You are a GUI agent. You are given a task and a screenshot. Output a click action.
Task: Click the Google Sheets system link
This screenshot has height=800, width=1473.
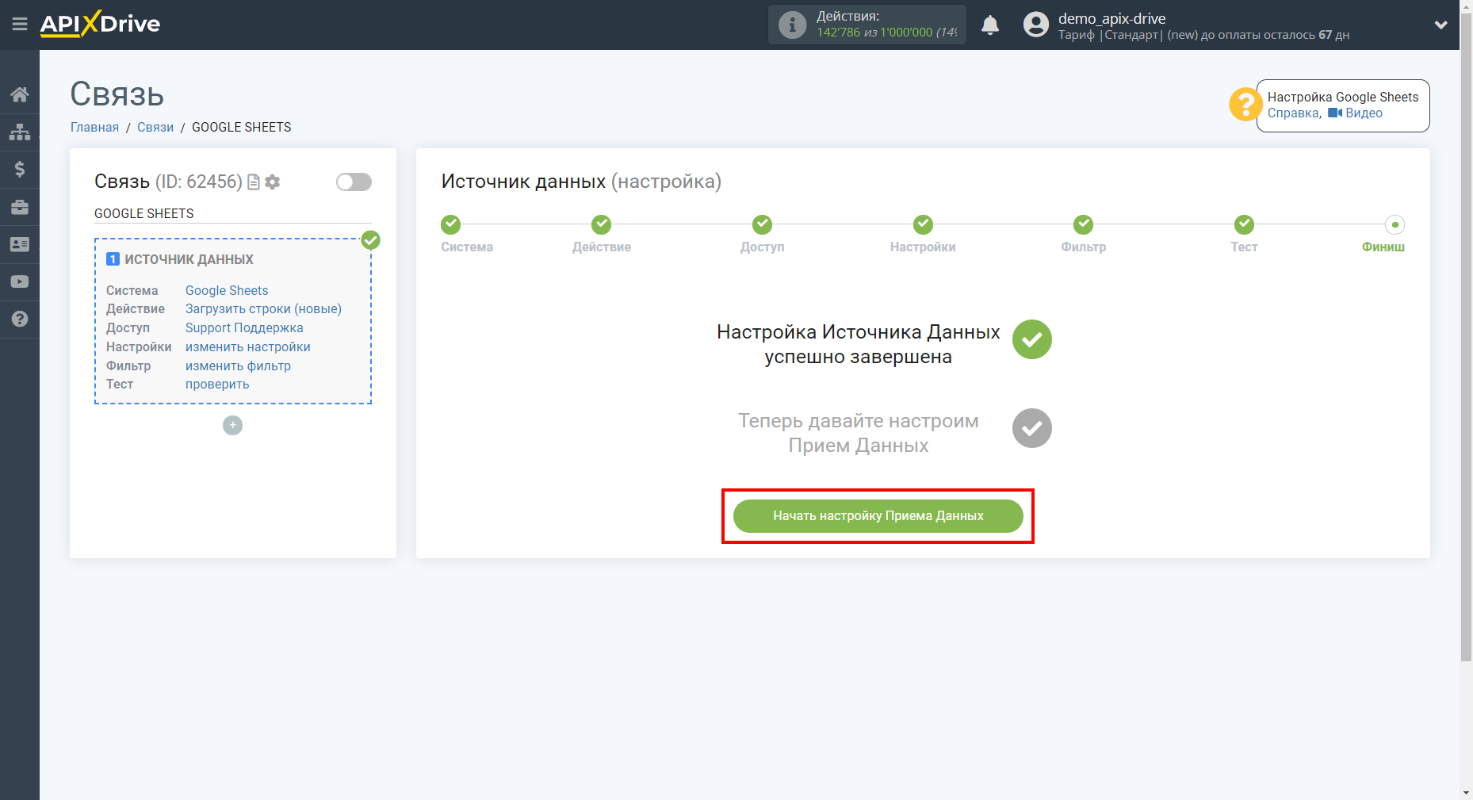pos(227,290)
